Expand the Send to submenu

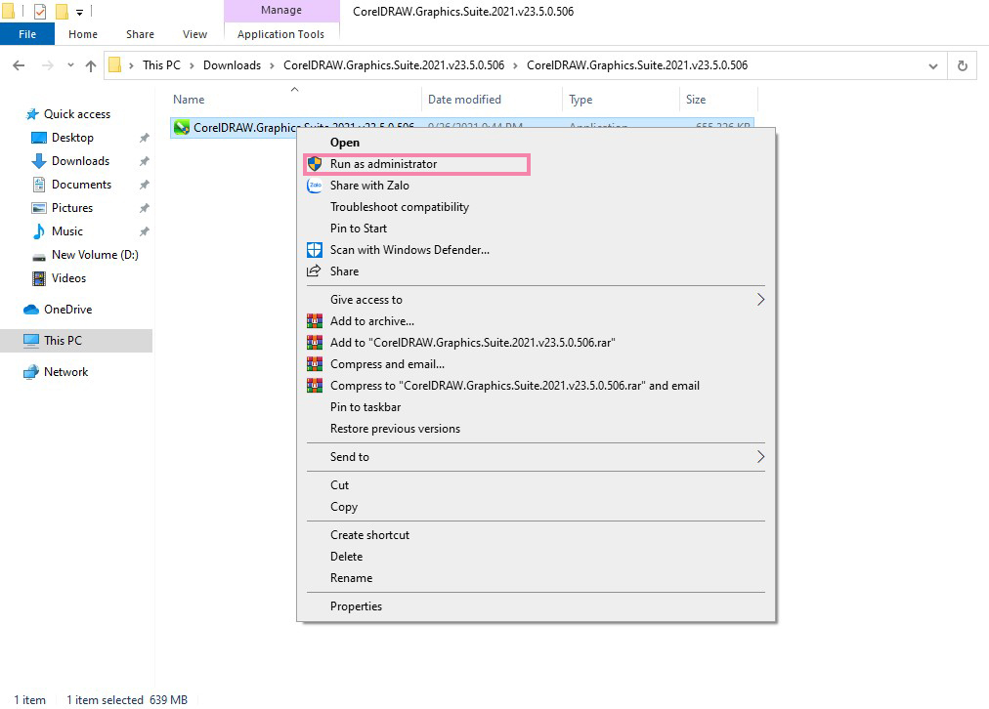point(535,457)
